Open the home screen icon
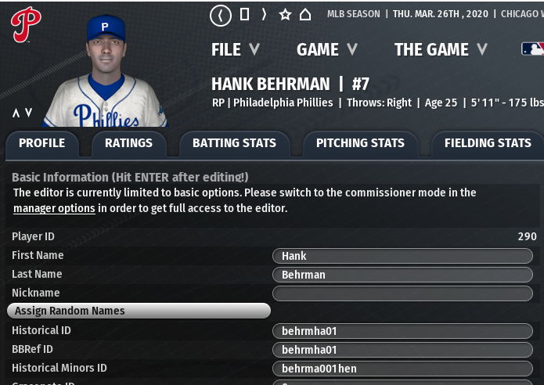This screenshot has height=385, width=544. (305, 15)
